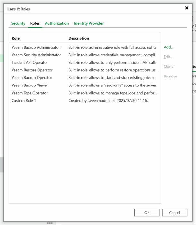The image size is (196, 225).
Task: Click description 'perform restore operations us...'
Action: tap(132, 70)
